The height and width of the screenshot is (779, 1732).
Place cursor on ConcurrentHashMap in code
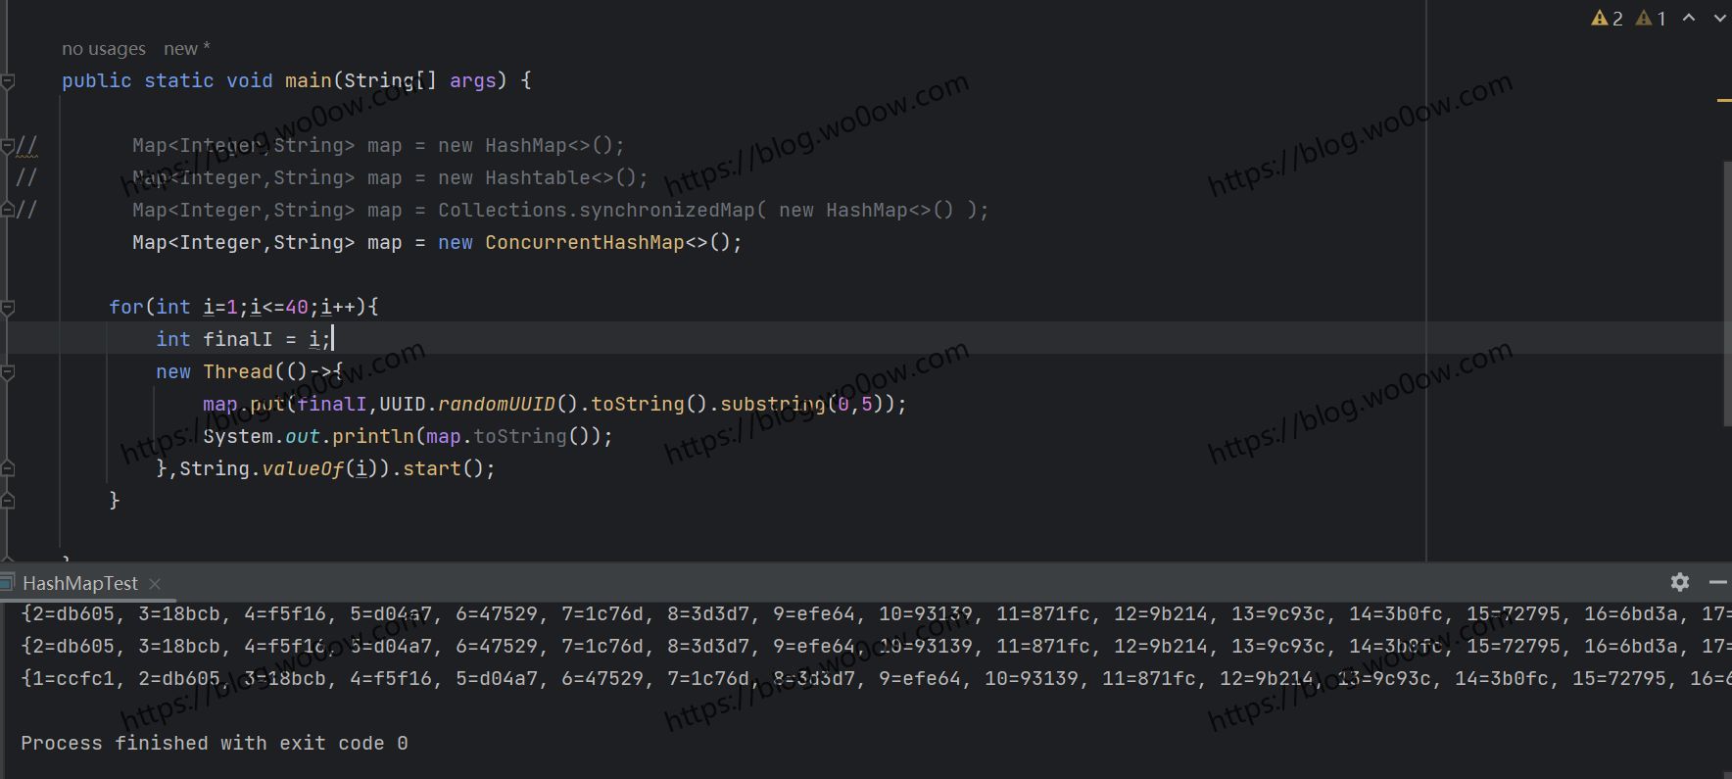(x=584, y=242)
